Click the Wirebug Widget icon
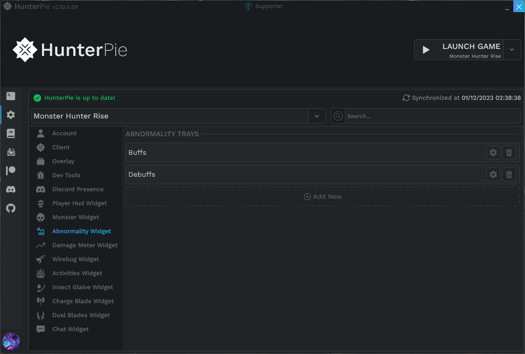The height and width of the screenshot is (354, 525). (x=41, y=259)
